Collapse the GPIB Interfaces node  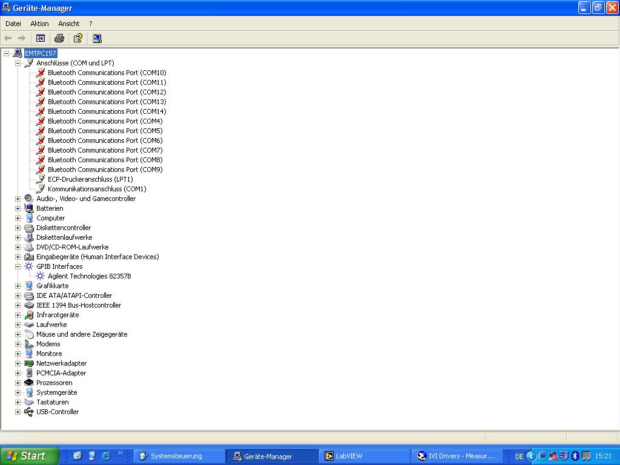coord(18,266)
